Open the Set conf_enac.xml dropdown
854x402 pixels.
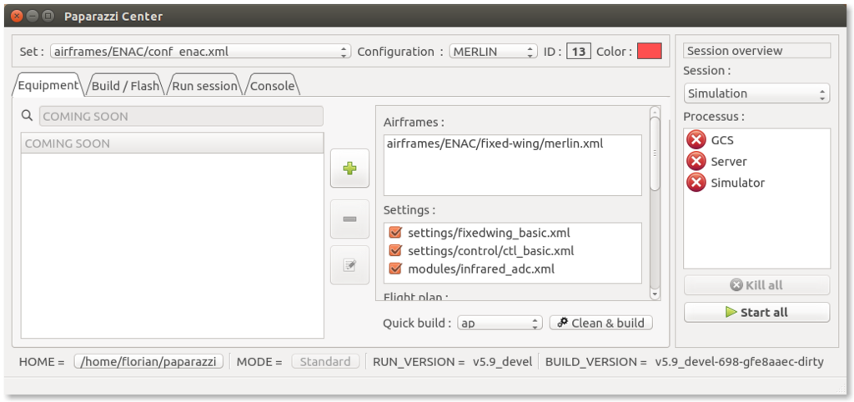tap(200, 52)
